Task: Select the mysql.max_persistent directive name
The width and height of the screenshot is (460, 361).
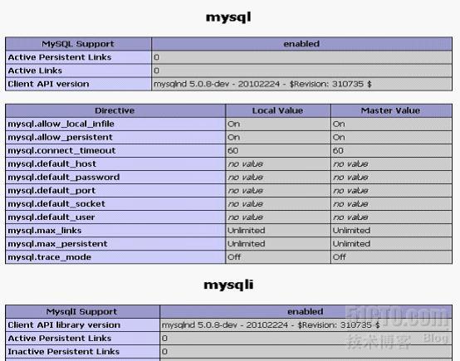Action: (x=57, y=244)
